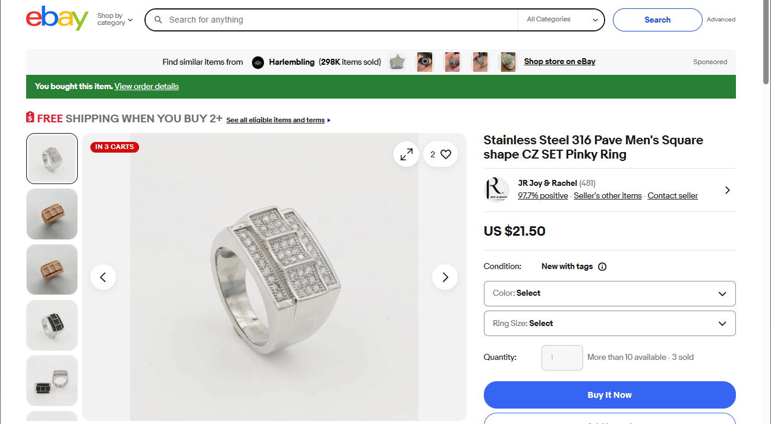
Task: Click the JR Joy & Rachel seller logo
Action: tap(496, 189)
